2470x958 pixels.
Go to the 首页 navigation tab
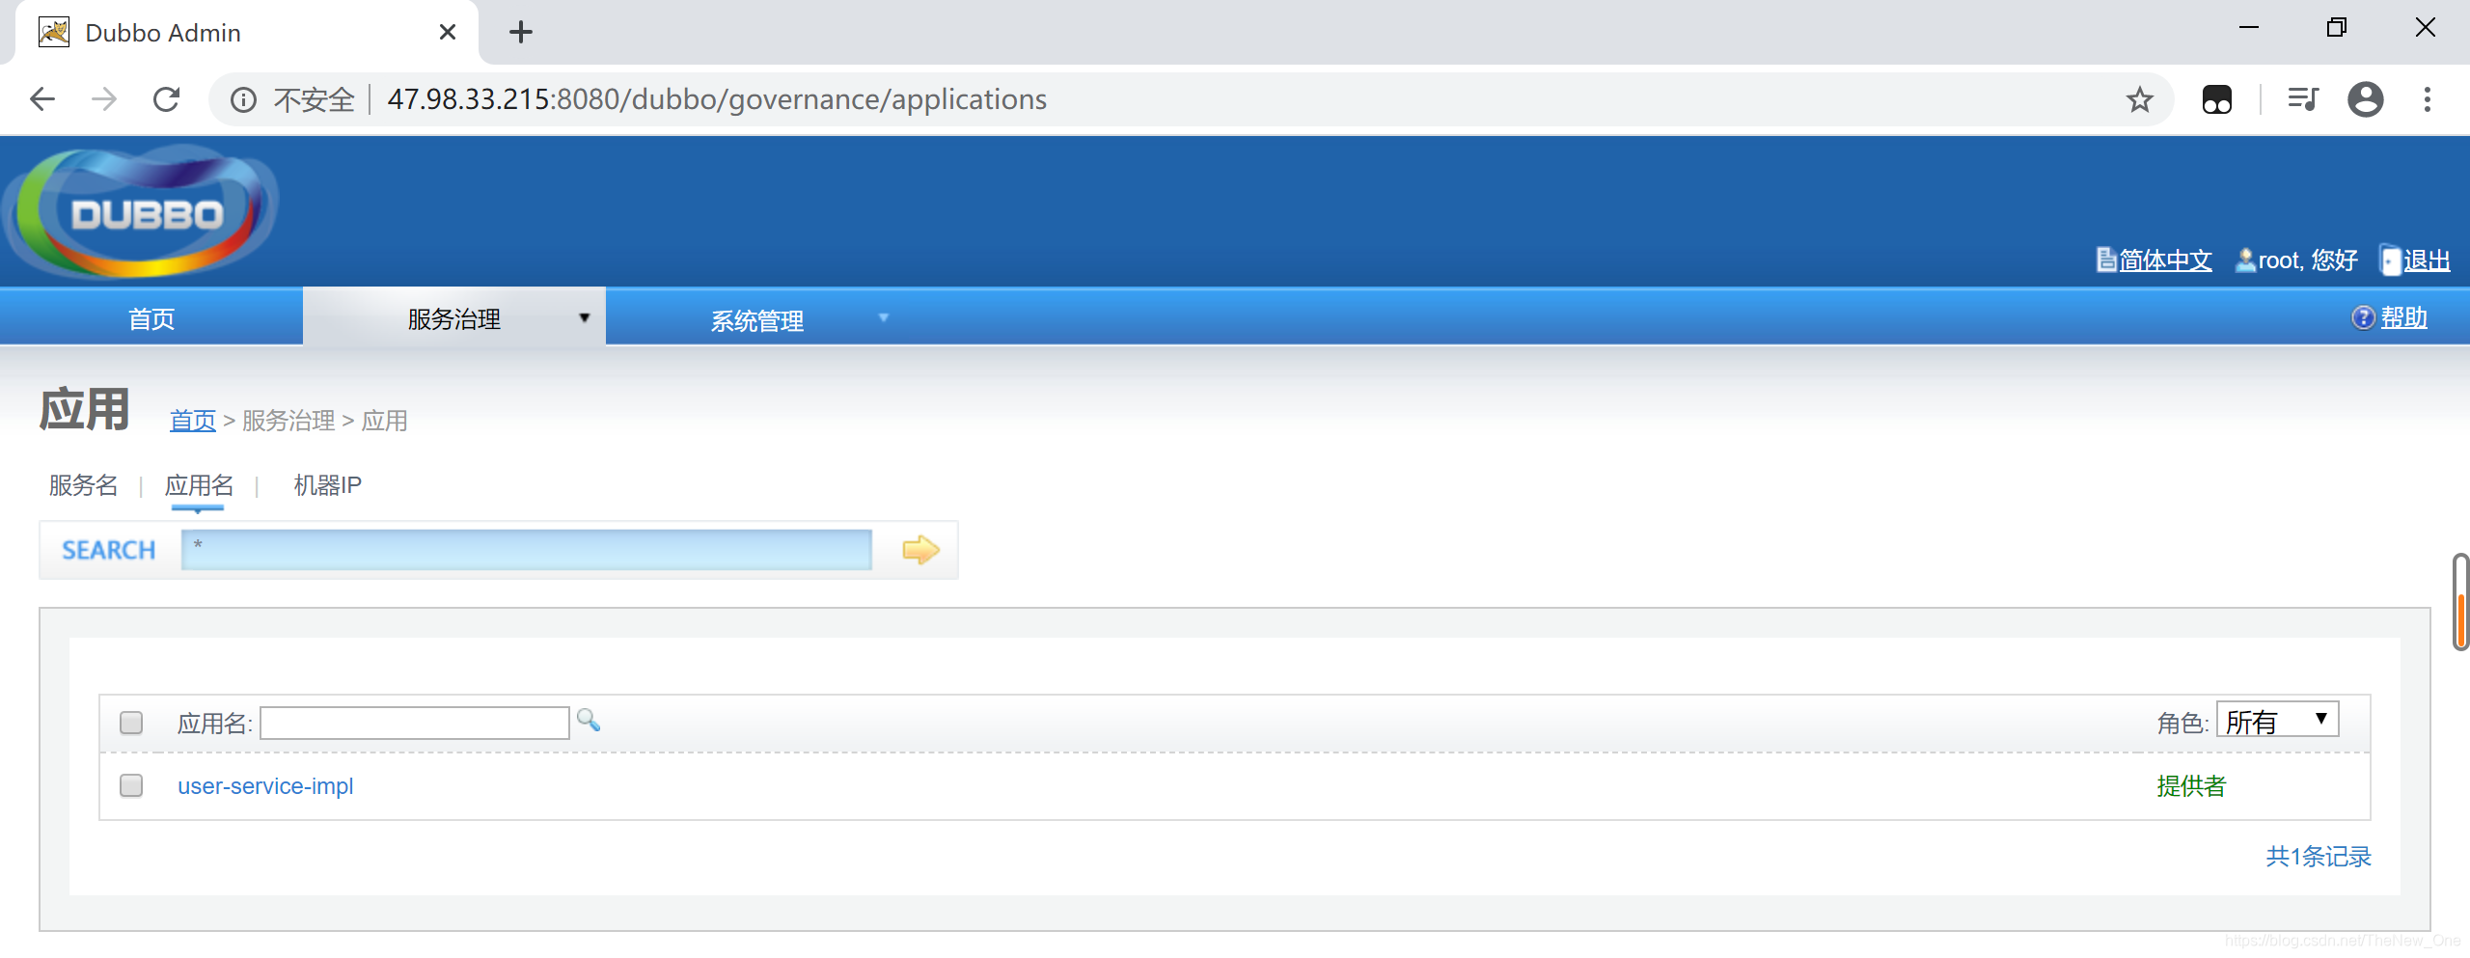click(x=151, y=318)
